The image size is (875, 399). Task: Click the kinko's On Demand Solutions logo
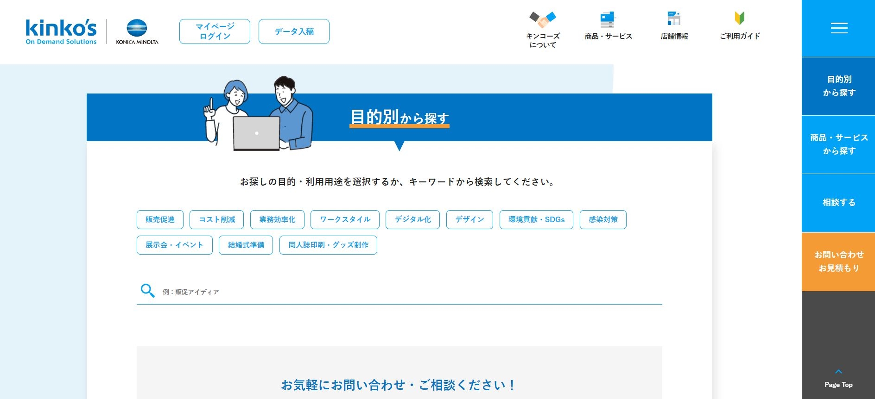click(x=61, y=32)
